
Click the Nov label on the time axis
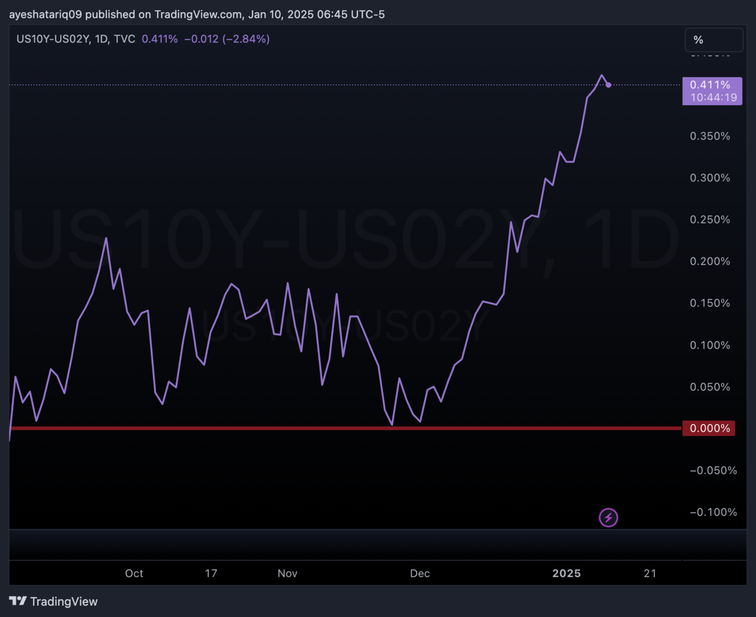287,574
